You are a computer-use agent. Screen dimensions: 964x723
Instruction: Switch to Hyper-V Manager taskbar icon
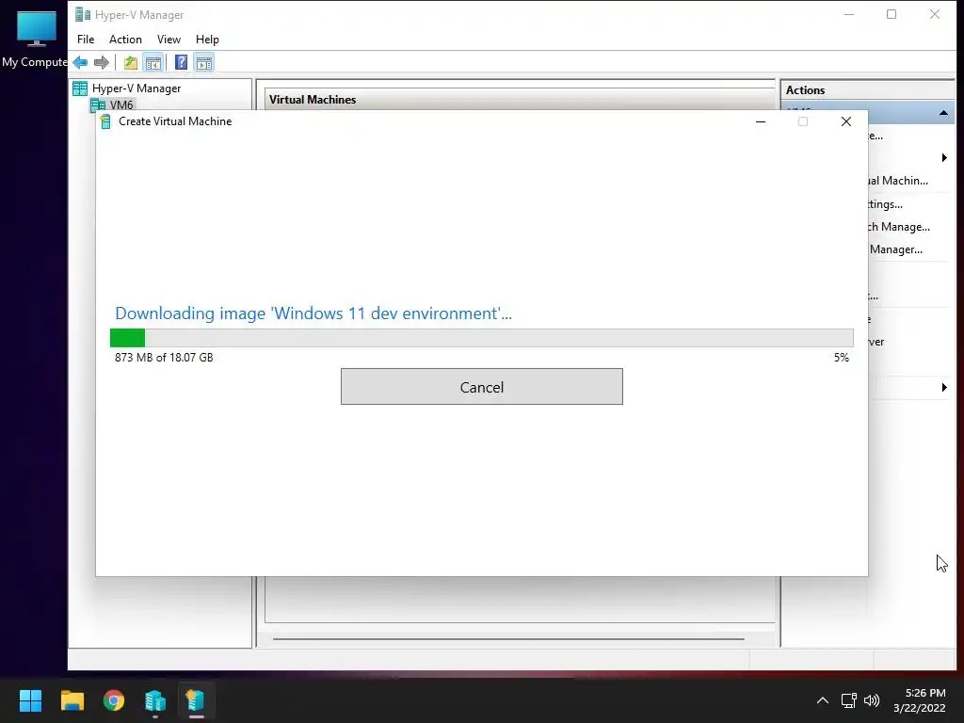(x=155, y=700)
